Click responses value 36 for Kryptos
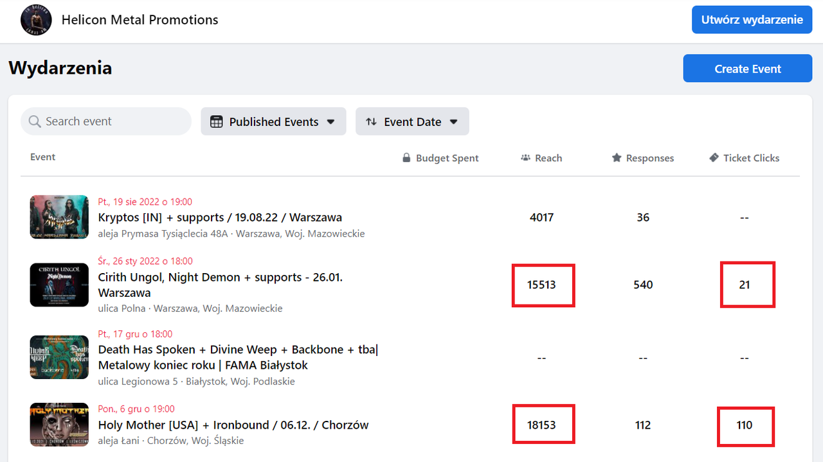823x462 pixels. pos(643,217)
